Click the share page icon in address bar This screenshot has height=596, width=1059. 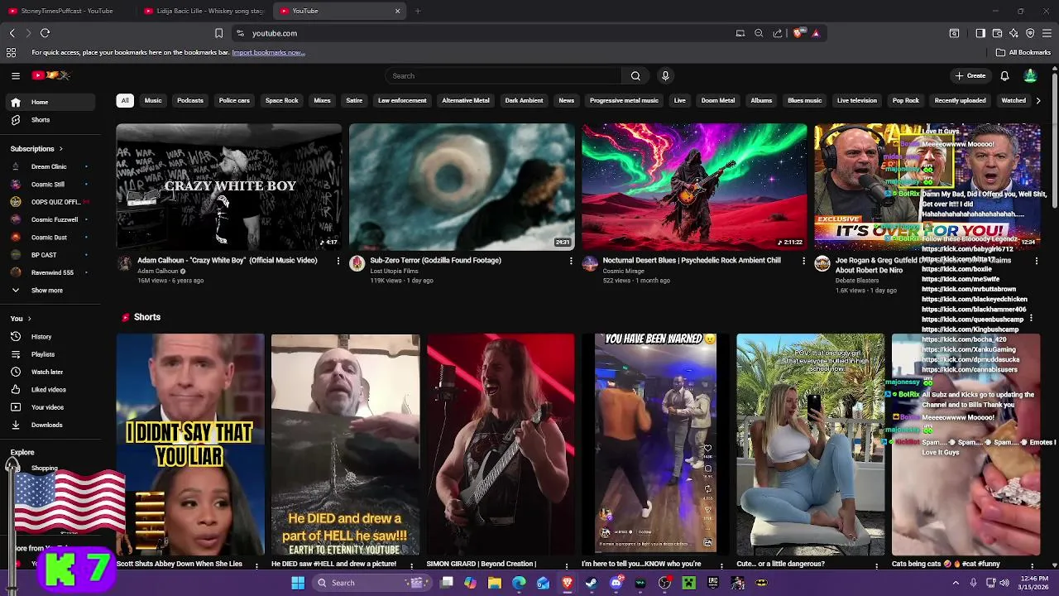[x=778, y=33]
